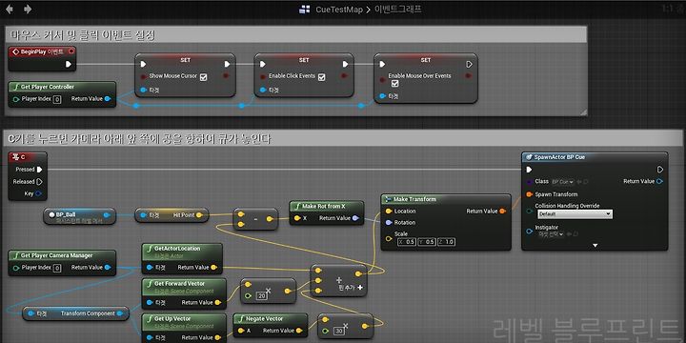The image size is (686, 343).
Task: Expand SpawnActor node advanced options arrow
Action: pyautogui.click(x=595, y=246)
